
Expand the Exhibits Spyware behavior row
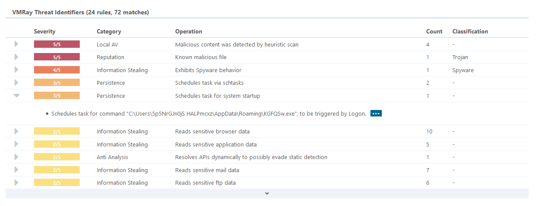17,70
